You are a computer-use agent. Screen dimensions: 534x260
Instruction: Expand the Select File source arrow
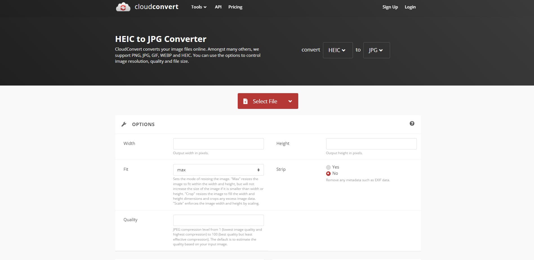(x=290, y=101)
